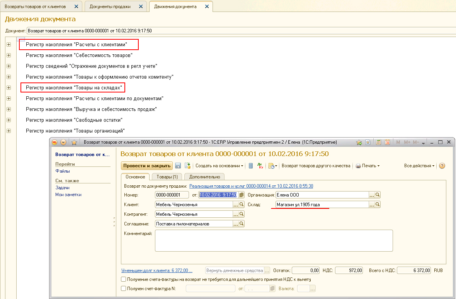Image resolution: width=456 pixels, height=299 pixels.
Task: Click the M- memory button
Action: click(x=415, y=143)
